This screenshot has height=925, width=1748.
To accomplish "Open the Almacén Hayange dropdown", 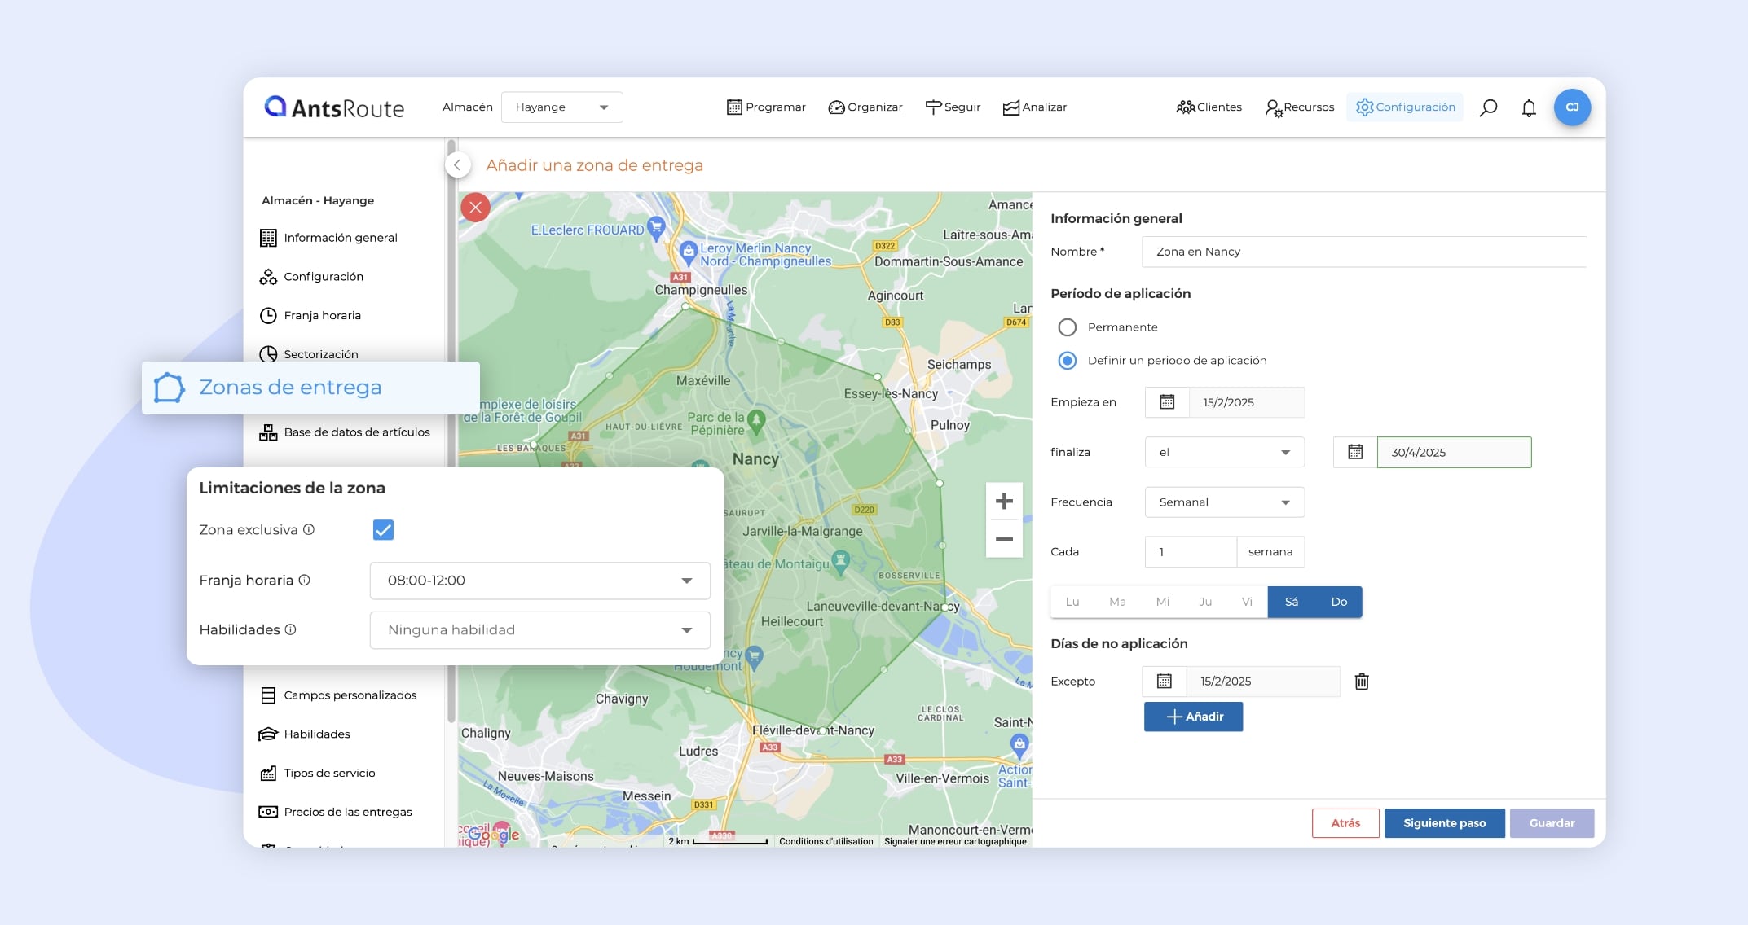I will coord(561,107).
